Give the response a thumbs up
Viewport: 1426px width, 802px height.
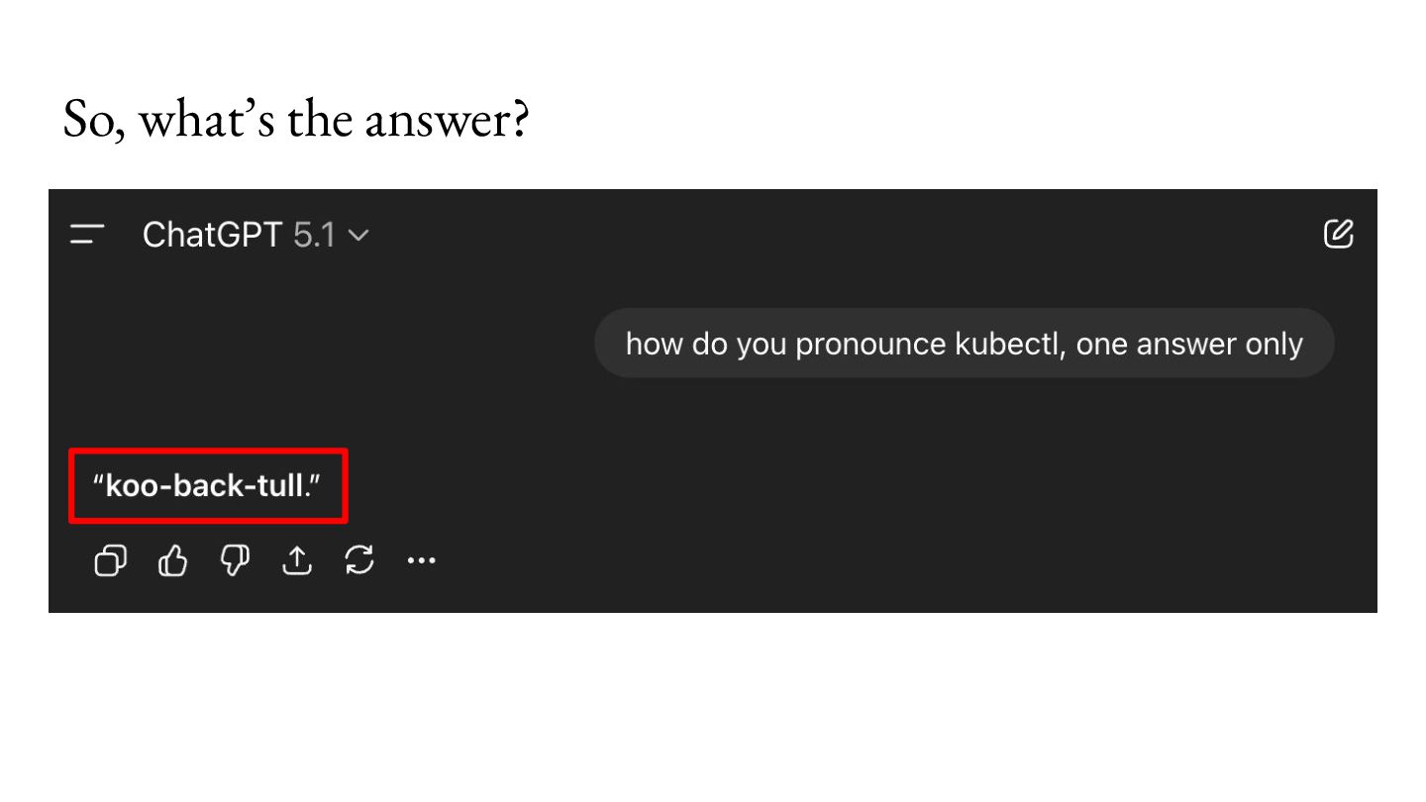click(172, 561)
